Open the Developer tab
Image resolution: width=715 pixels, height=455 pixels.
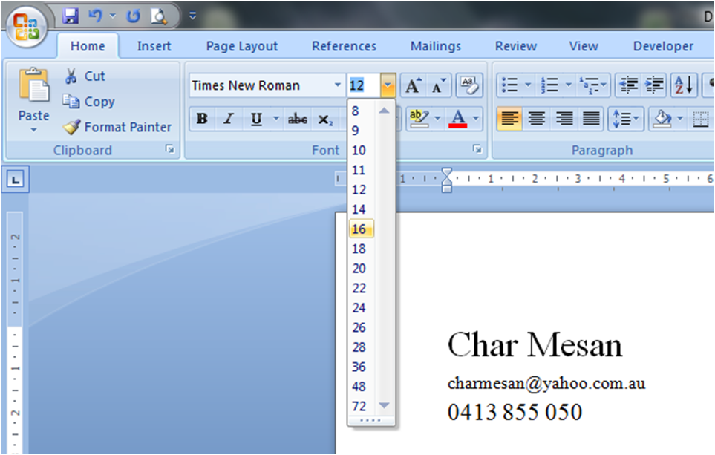(663, 46)
